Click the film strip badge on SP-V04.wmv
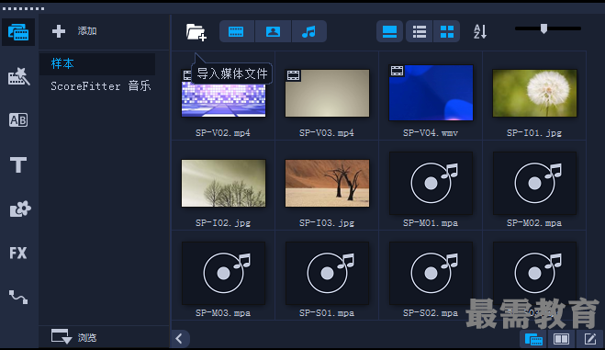This screenshot has width=605, height=350. pos(397,71)
